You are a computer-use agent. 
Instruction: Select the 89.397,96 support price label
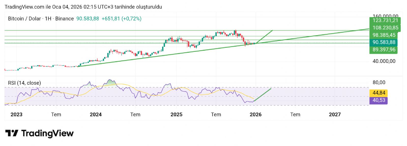384,50
